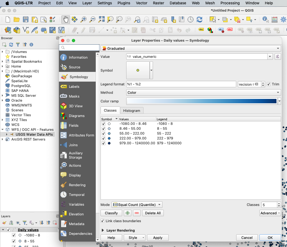Click the blue Color ramp bar
This screenshot has width=287, height=247.
(x=202, y=101)
